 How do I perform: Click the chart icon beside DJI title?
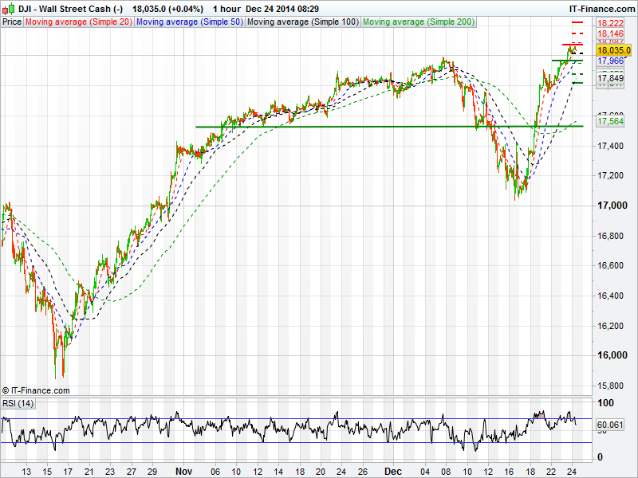click(x=8, y=8)
